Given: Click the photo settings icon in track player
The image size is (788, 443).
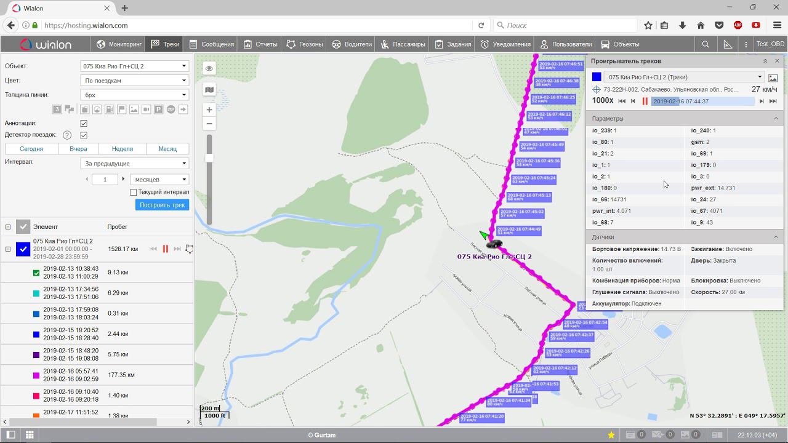Looking at the screenshot, I should pos(773,78).
